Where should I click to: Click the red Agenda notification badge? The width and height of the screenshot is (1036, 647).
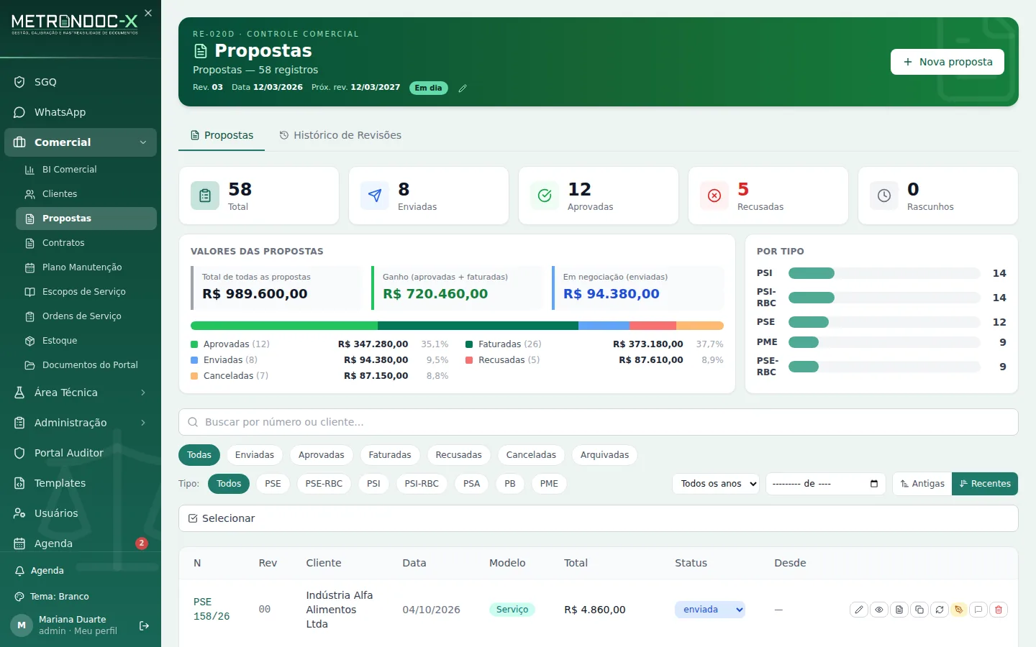click(x=142, y=543)
